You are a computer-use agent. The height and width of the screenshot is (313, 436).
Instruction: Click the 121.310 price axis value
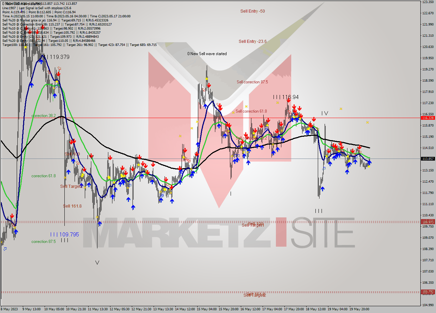[428, 36]
